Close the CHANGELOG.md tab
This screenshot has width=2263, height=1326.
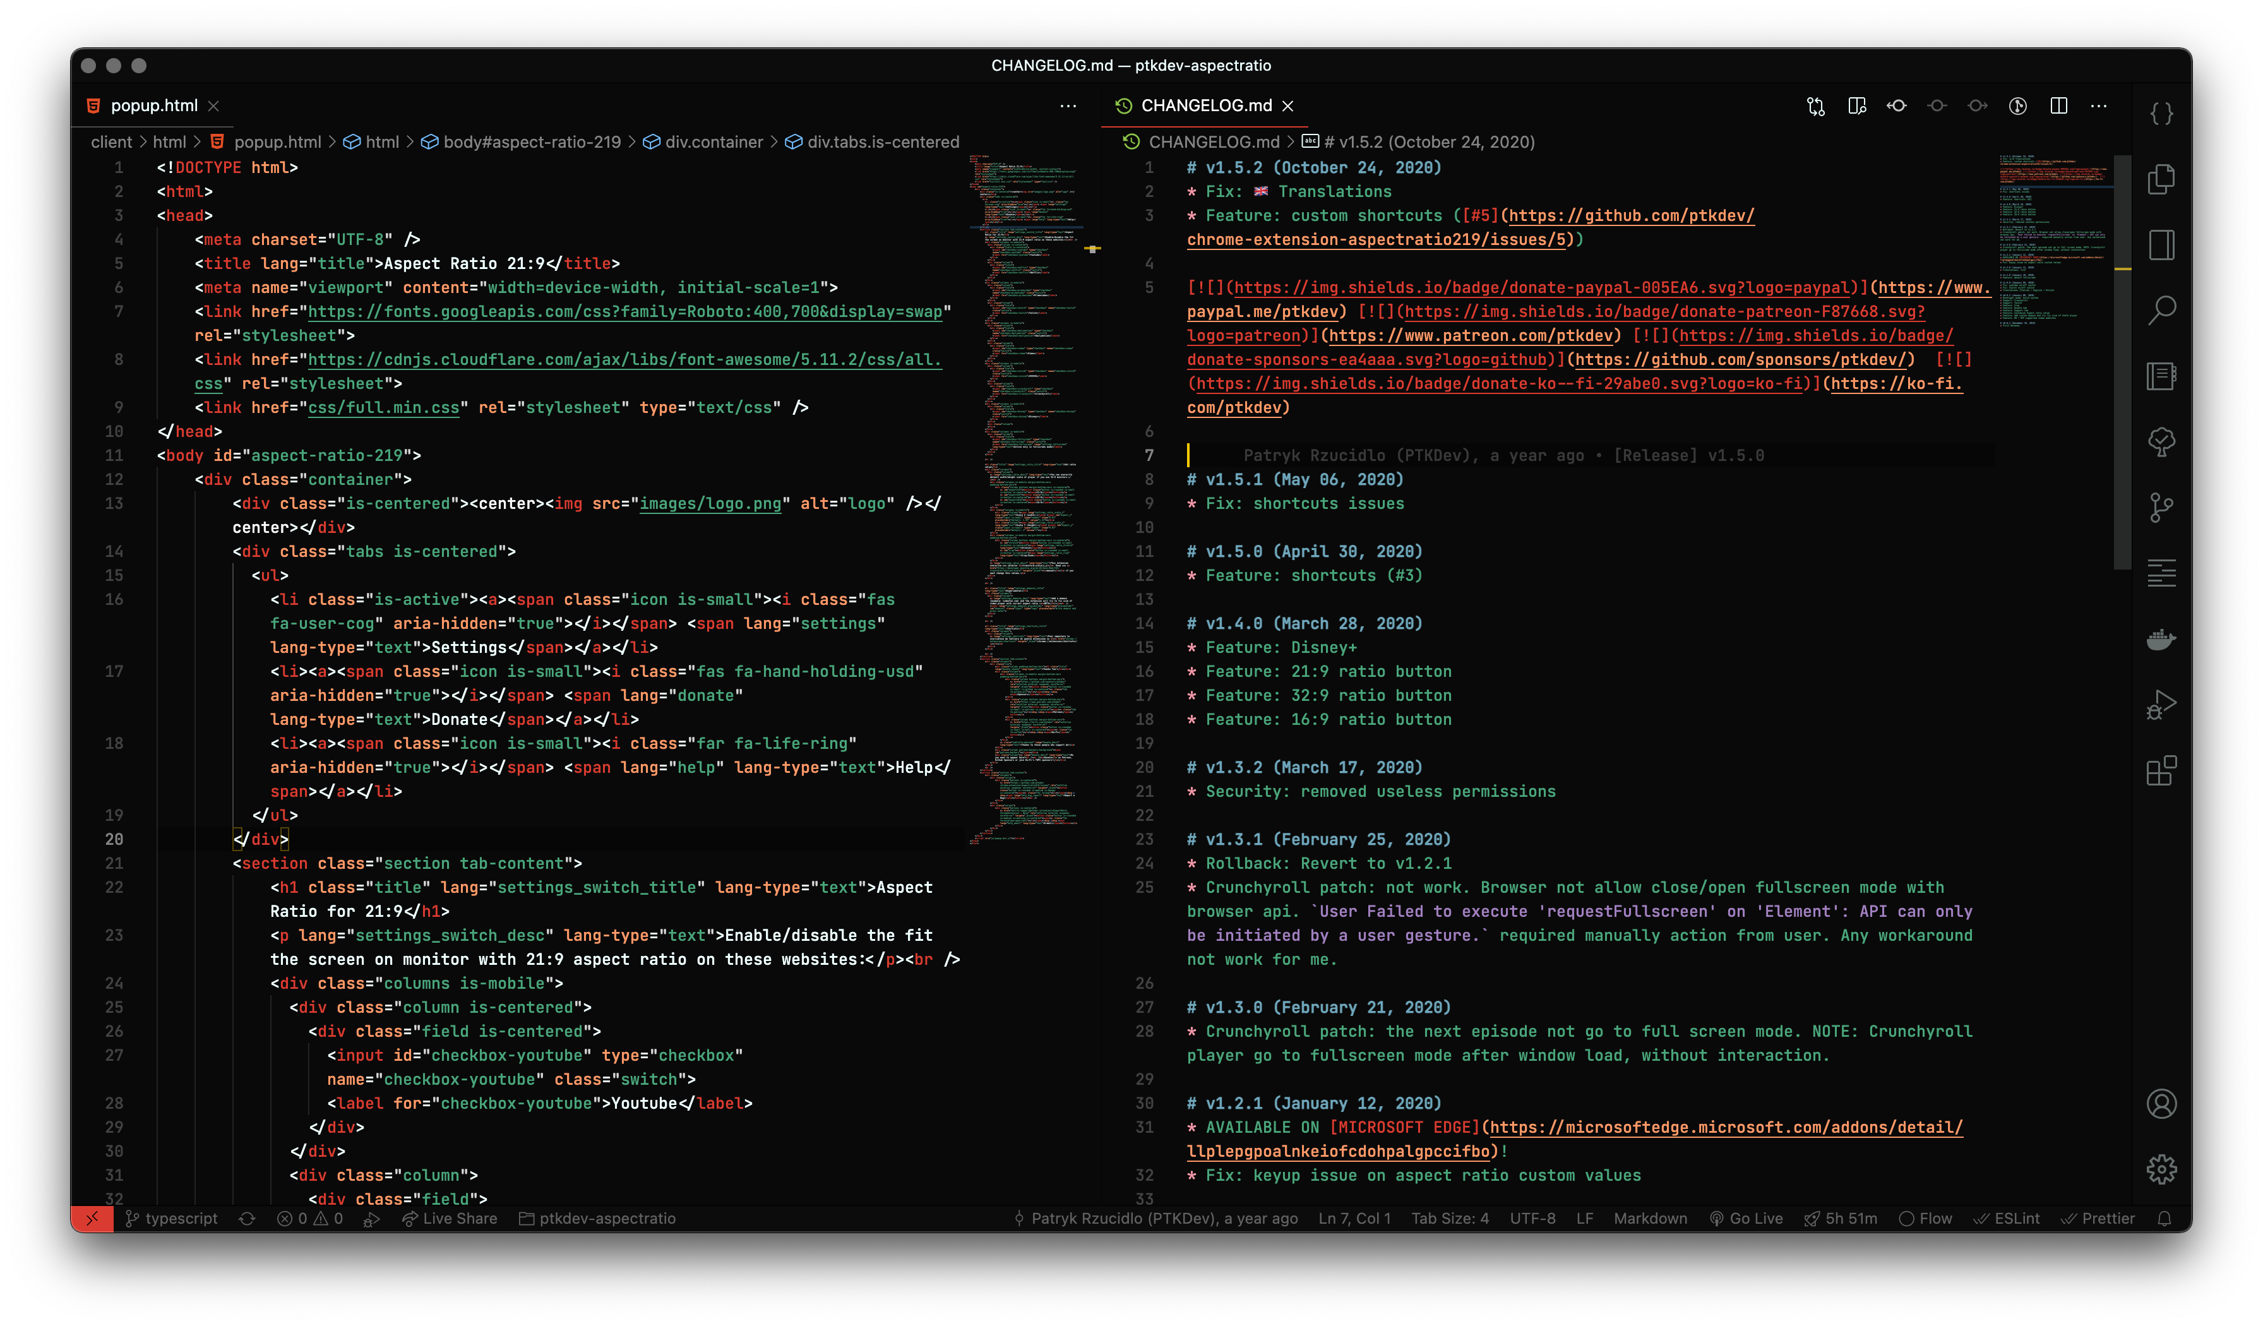coord(1287,106)
